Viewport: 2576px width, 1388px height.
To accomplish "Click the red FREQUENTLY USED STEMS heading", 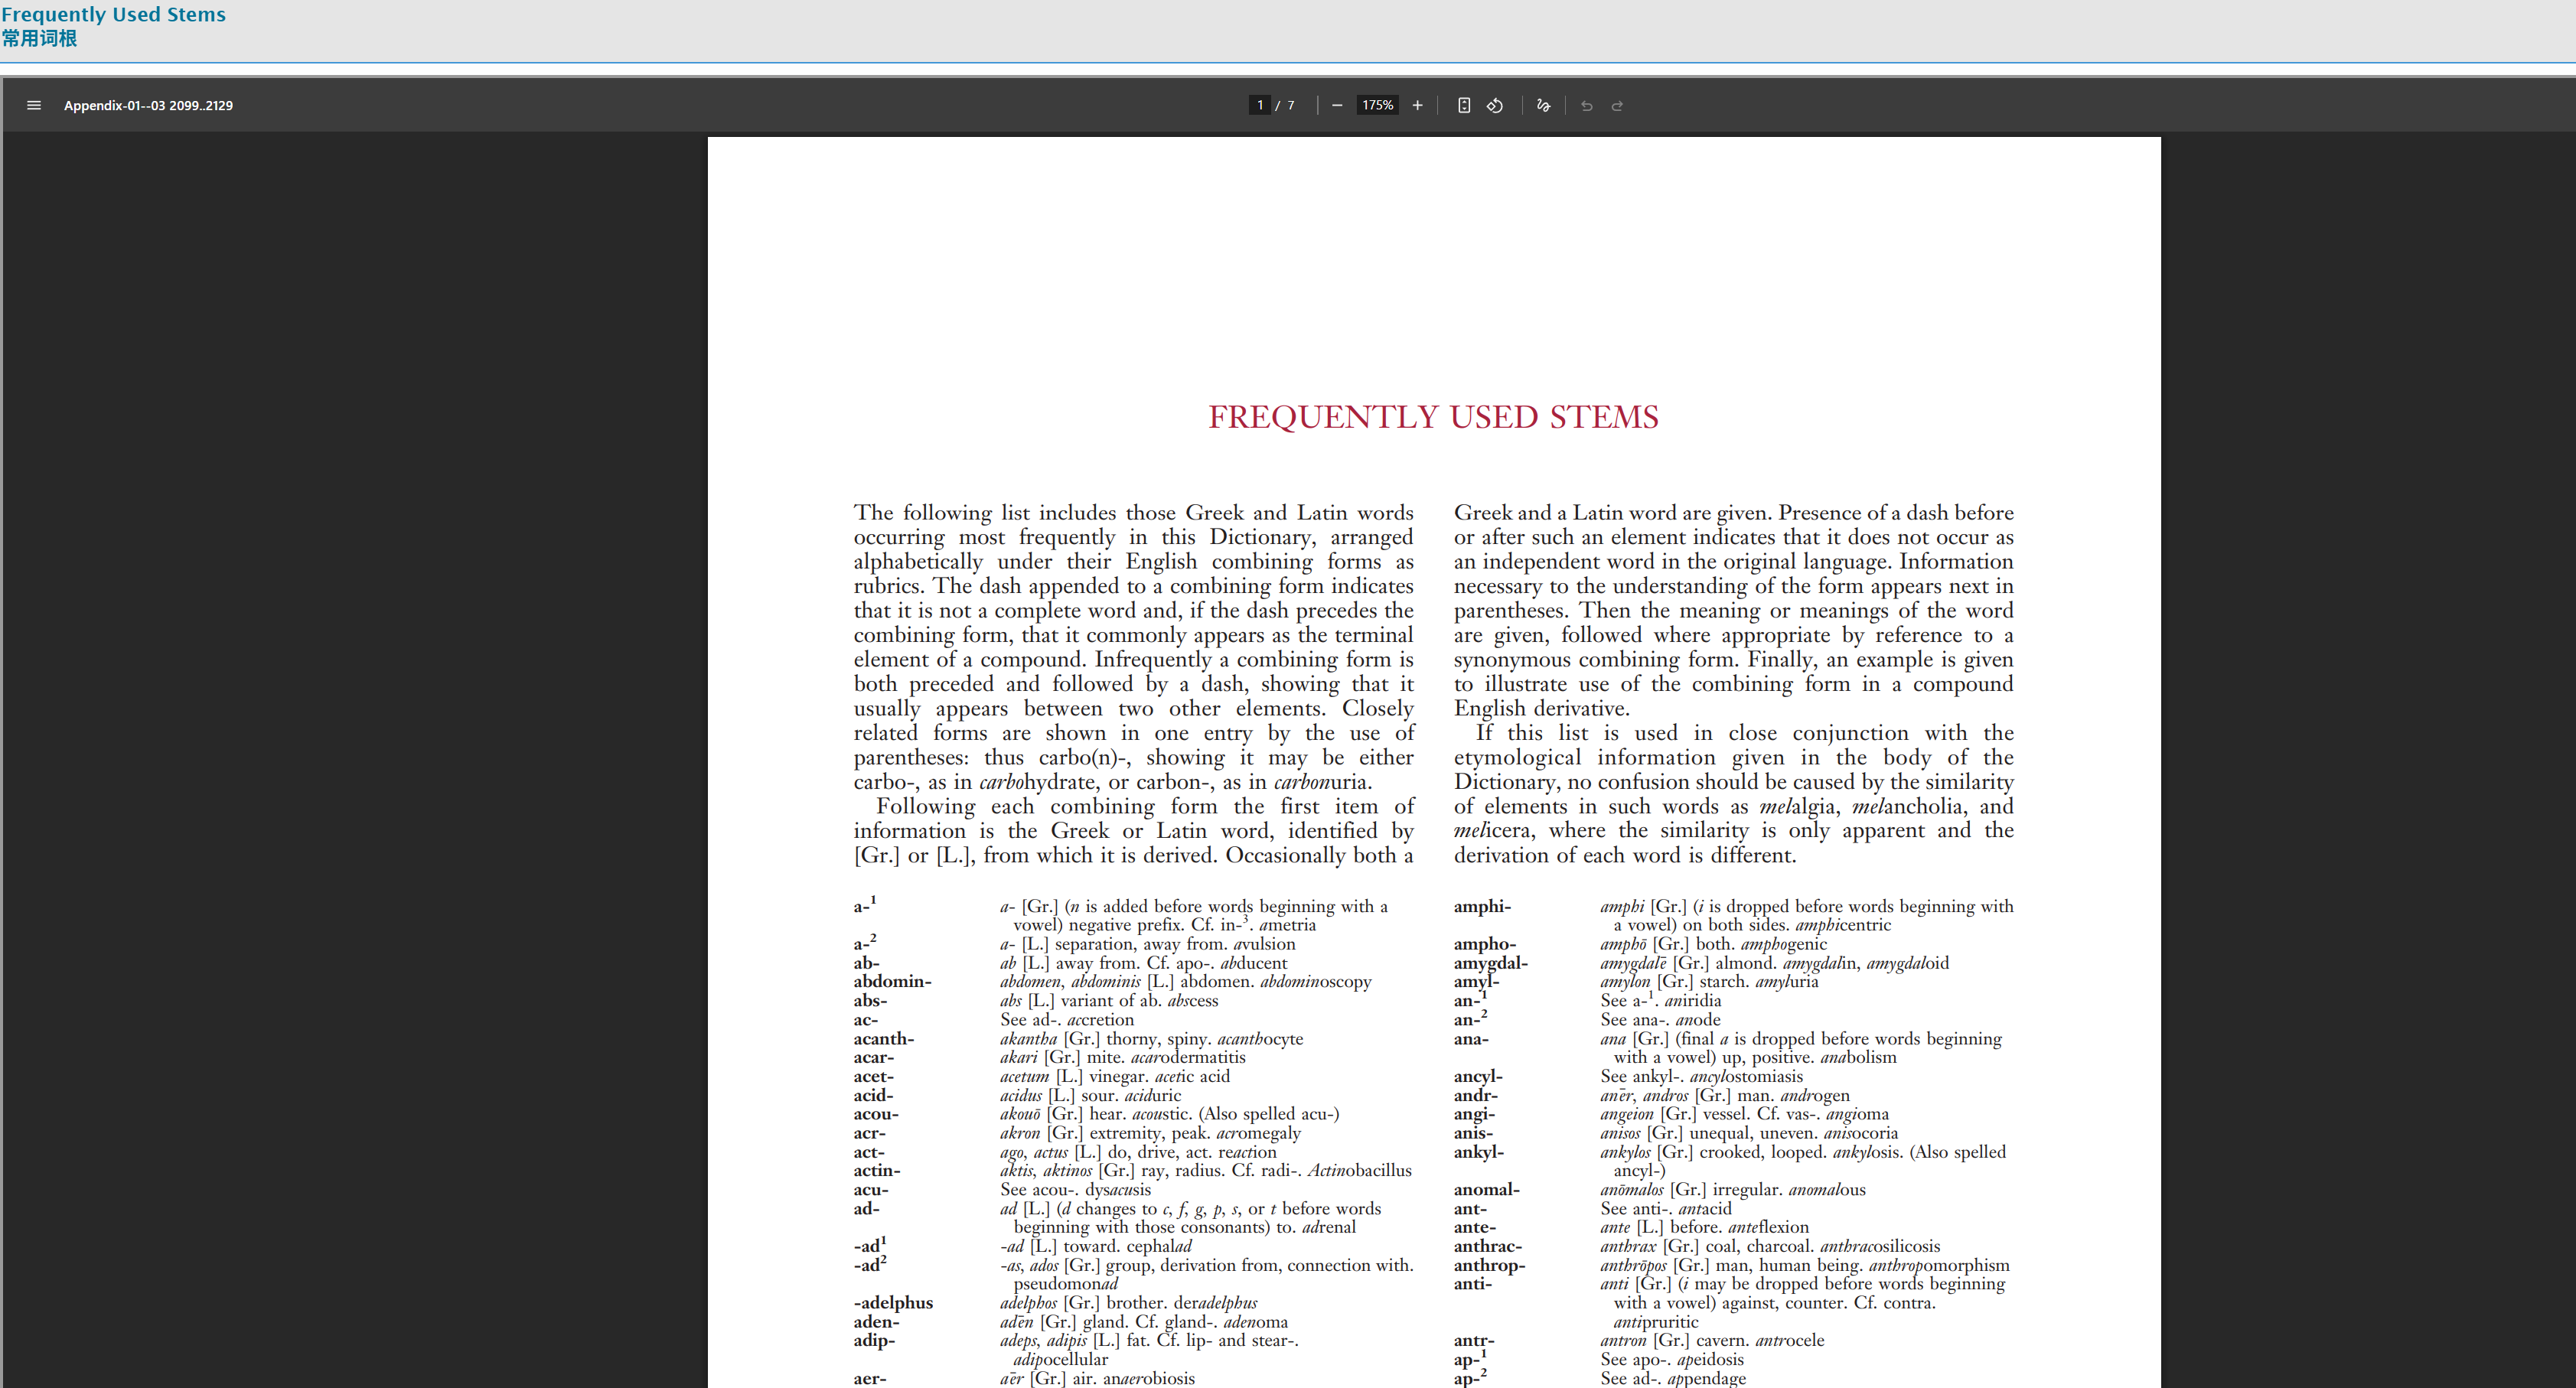I will coord(1433,417).
